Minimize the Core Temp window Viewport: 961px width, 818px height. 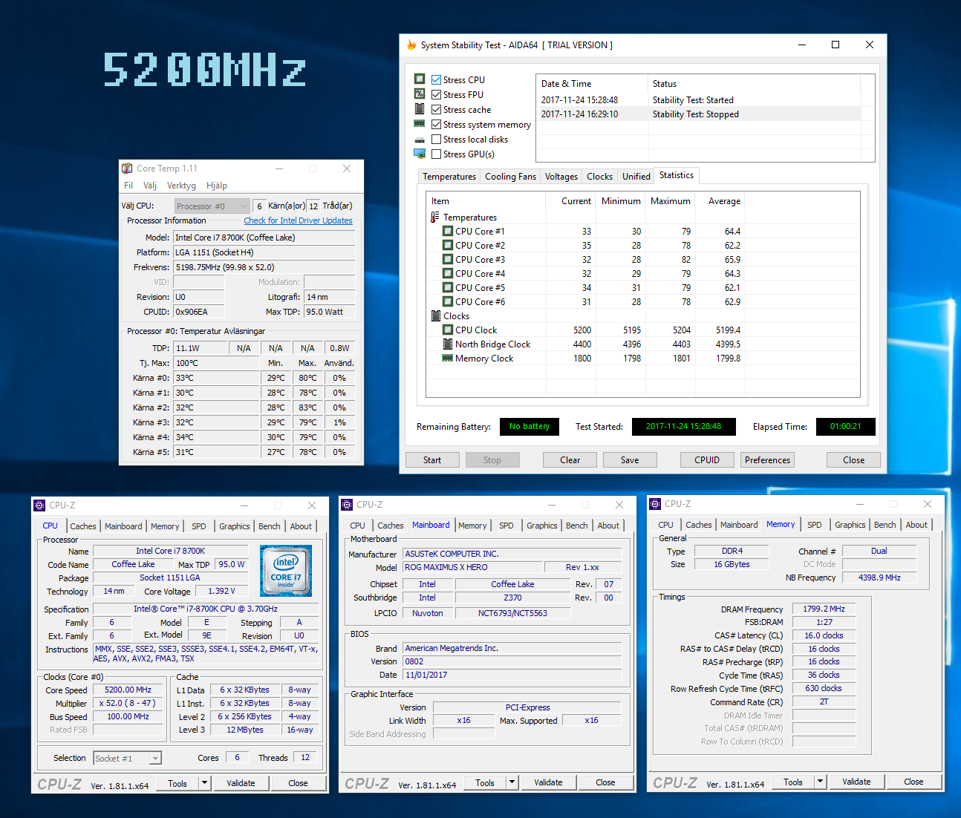280,168
